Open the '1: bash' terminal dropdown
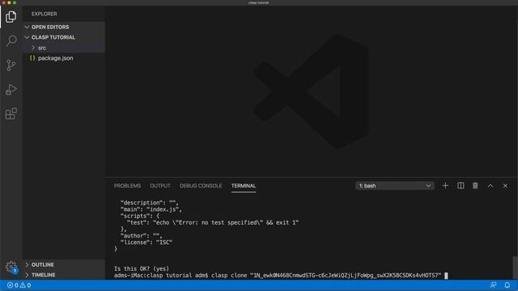Image resolution: width=518 pixels, height=291 pixels. [x=395, y=186]
